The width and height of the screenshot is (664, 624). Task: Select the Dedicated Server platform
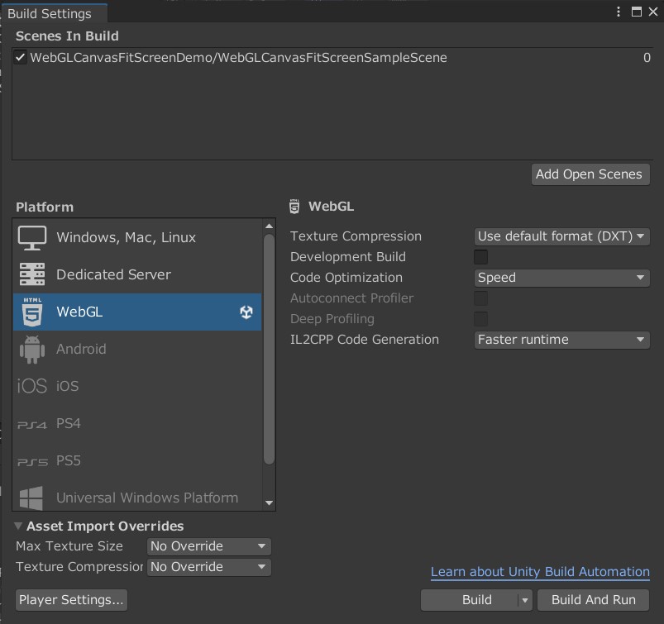(137, 274)
